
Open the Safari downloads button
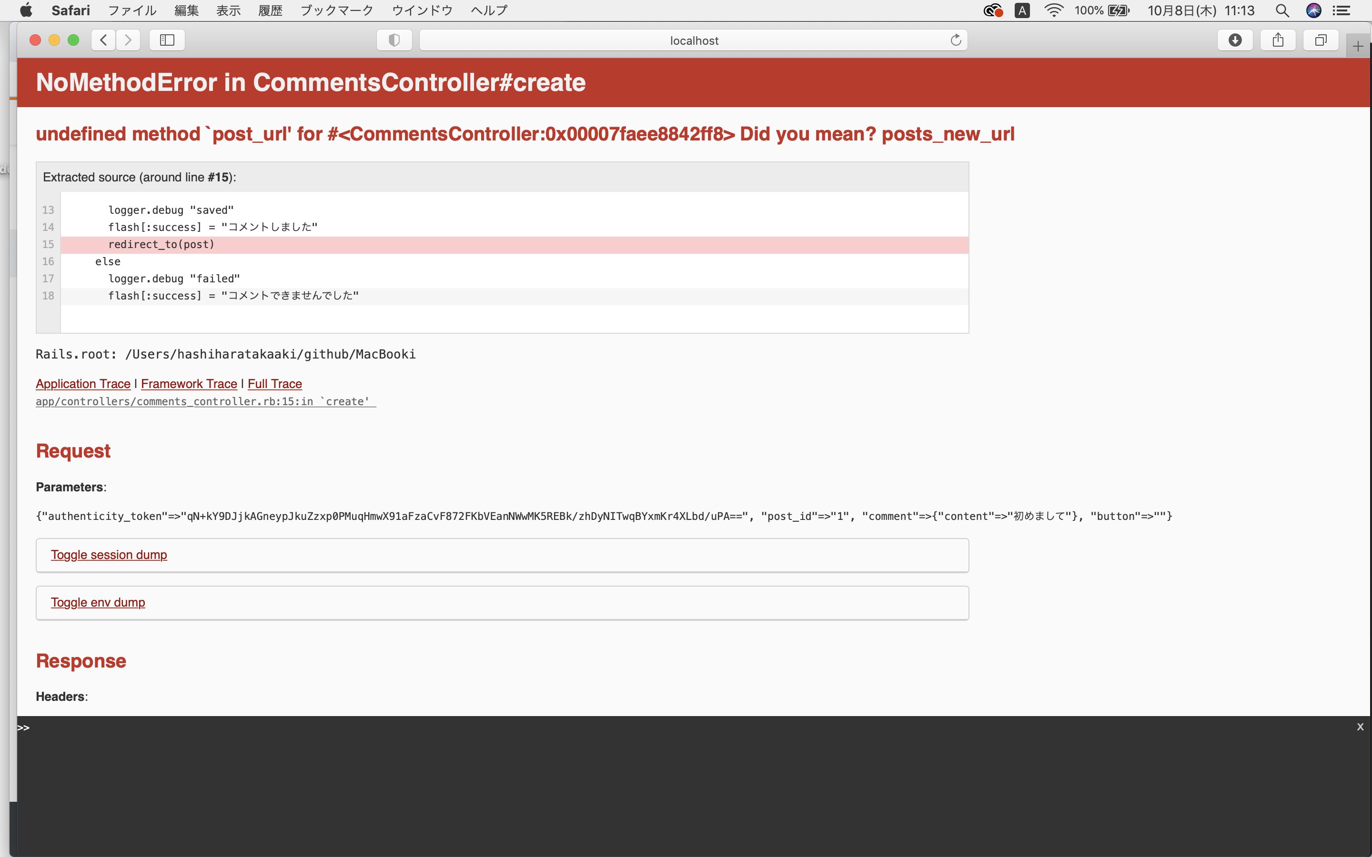pyautogui.click(x=1235, y=40)
